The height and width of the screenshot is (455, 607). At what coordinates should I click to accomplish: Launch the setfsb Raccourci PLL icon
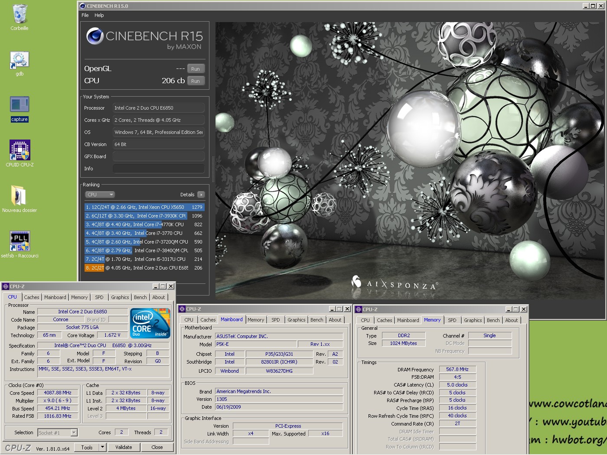(x=20, y=241)
